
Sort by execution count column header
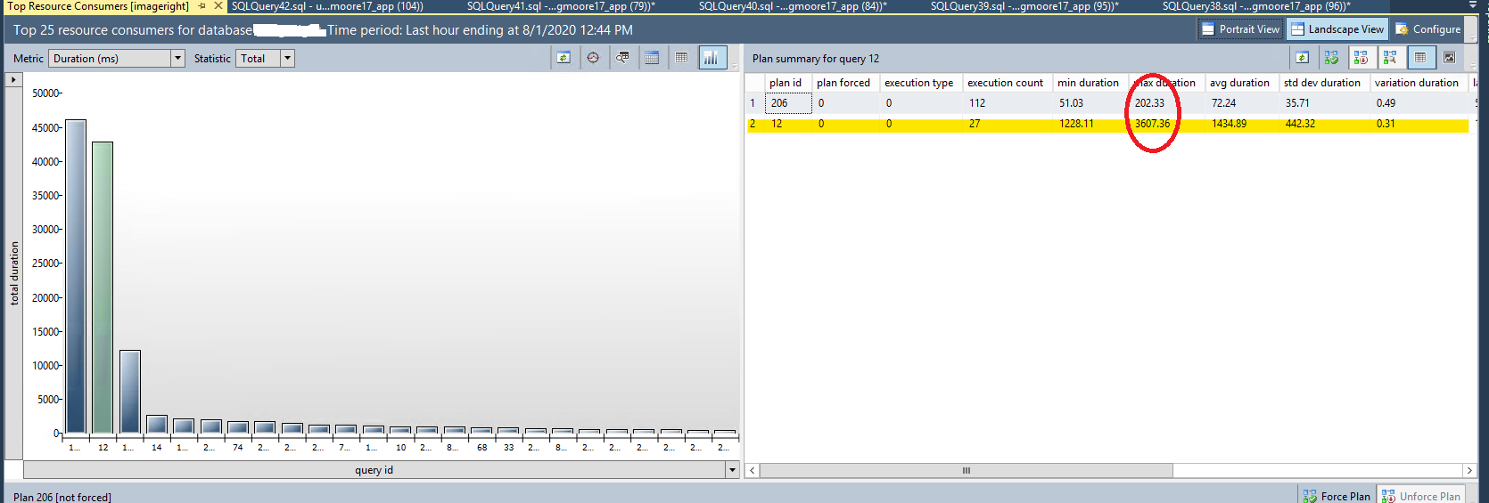(x=1007, y=83)
